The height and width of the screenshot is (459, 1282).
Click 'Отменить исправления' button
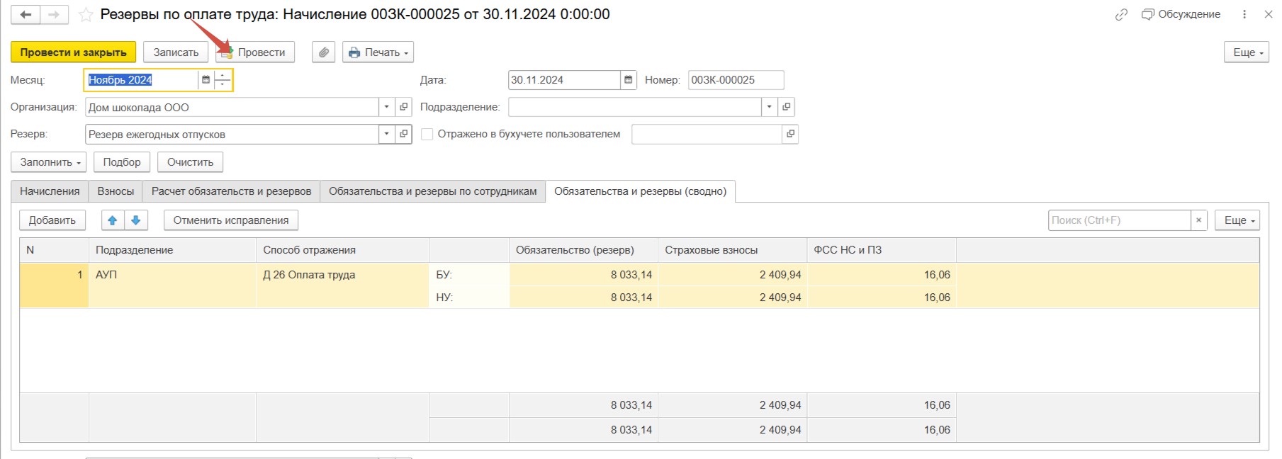[x=230, y=220]
